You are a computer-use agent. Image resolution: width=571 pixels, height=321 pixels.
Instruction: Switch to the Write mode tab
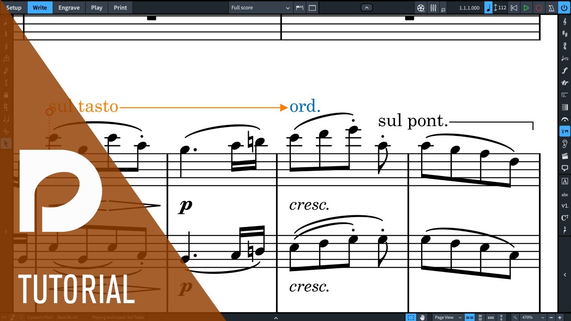(x=40, y=8)
